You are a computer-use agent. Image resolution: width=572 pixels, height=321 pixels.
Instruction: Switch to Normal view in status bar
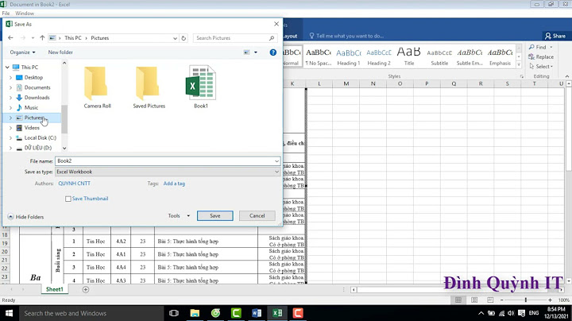458,300
